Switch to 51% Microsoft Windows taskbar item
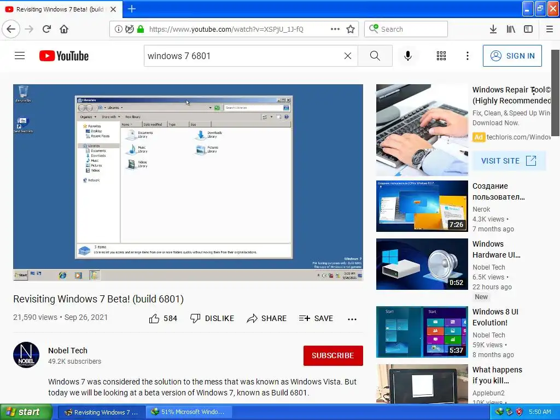The width and height of the screenshot is (560, 420). pyautogui.click(x=189, y=412)
